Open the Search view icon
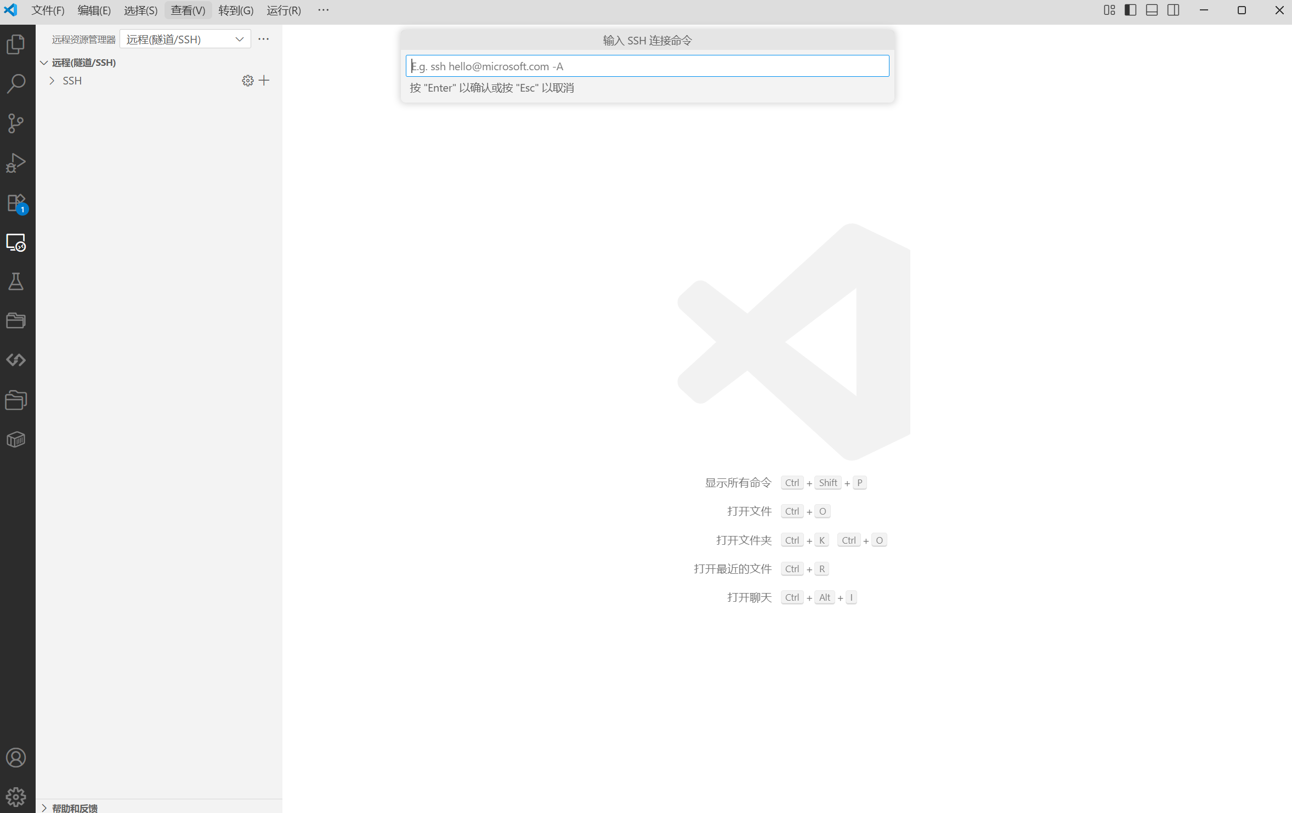This screenshot has height=813, width=1292. click(x=16, y=84)
